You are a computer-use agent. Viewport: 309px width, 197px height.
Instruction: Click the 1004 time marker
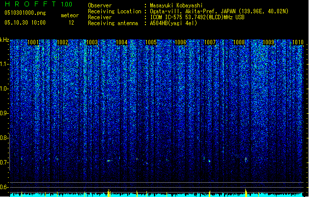[x=122, y=42]
